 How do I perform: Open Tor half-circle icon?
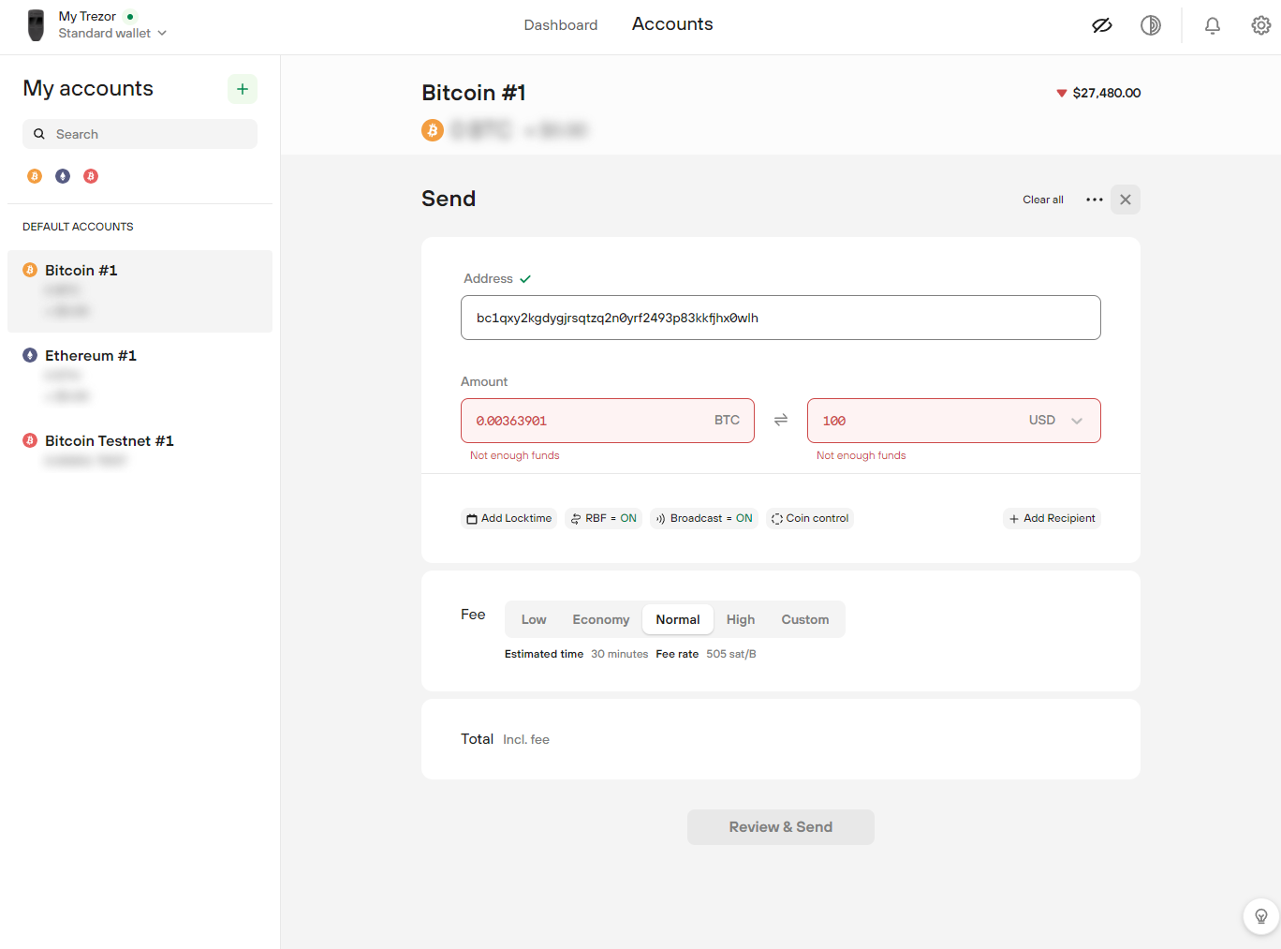point(1151,25)
